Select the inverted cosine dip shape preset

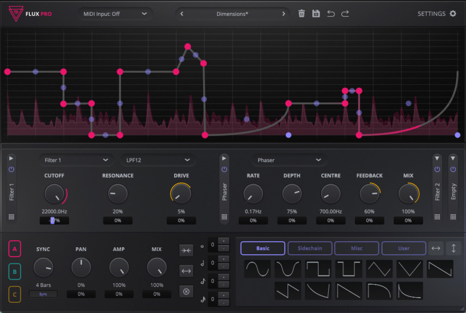click(288, 269)
